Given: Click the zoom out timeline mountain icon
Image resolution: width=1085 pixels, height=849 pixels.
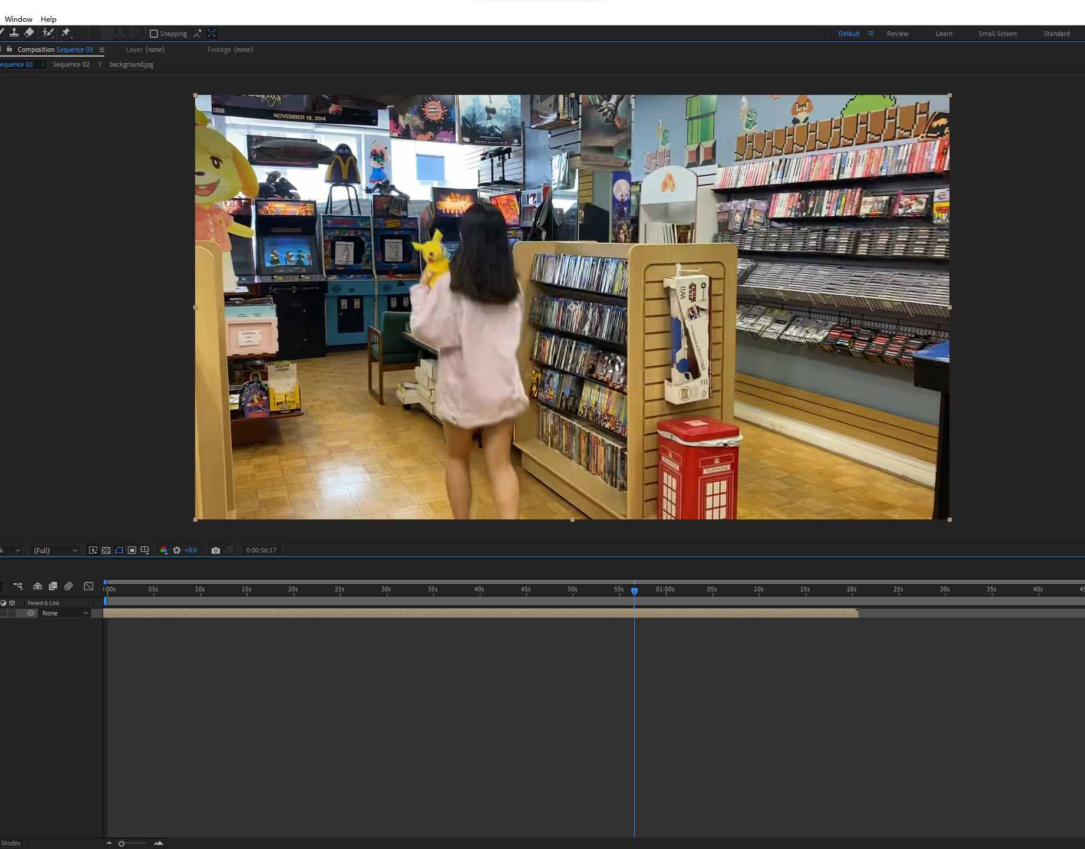Looking at the screenshot, I should pos(109,843).
